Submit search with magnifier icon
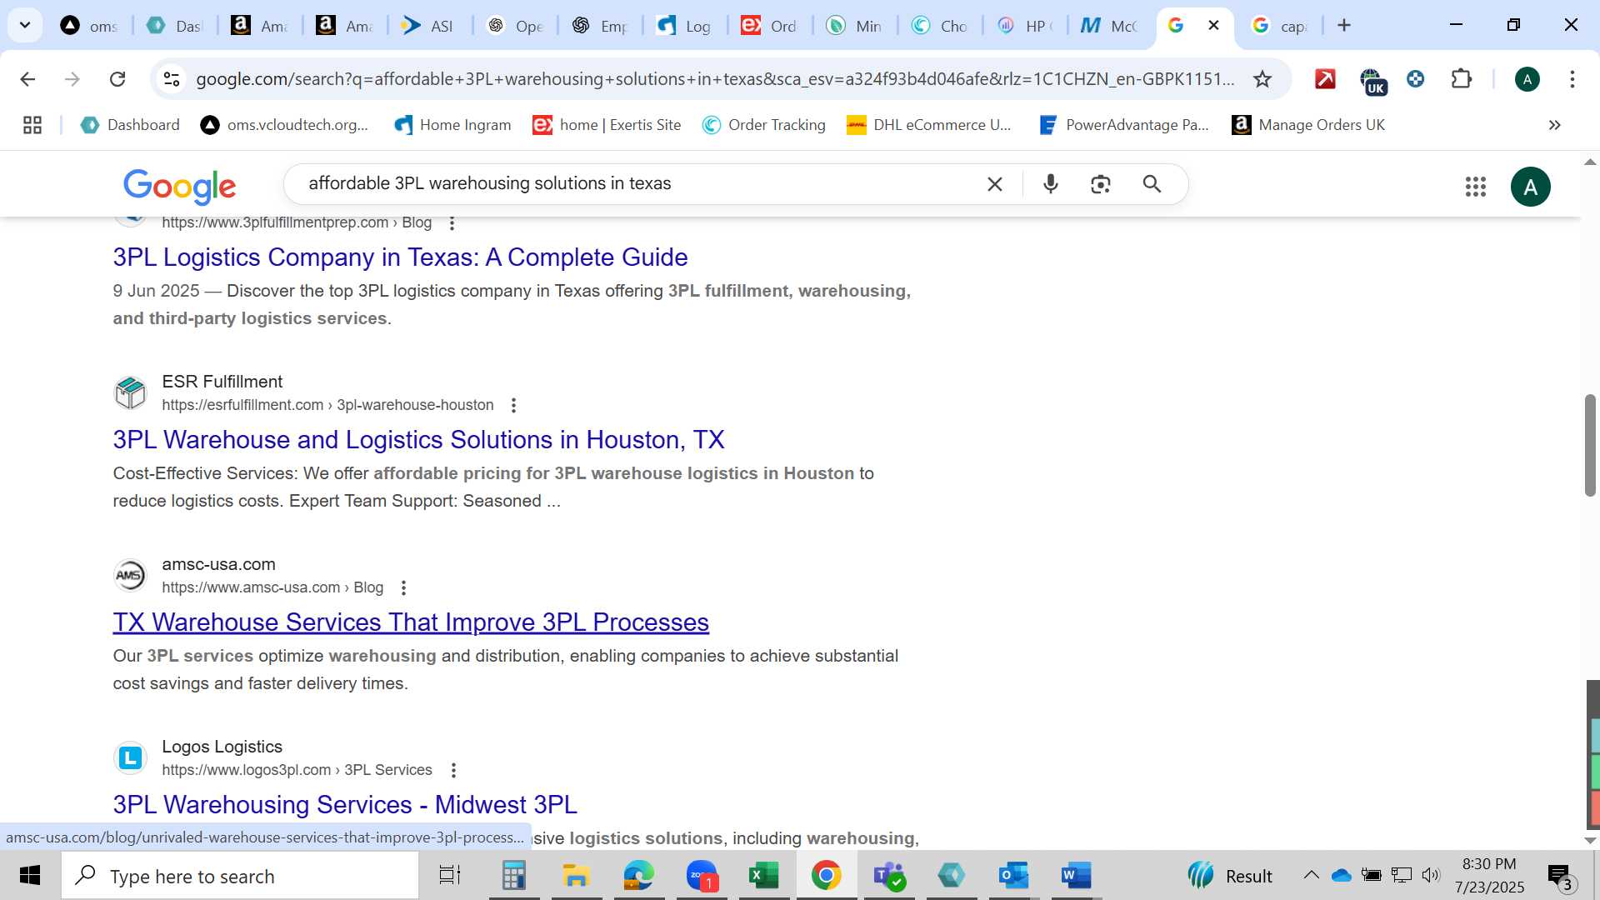Screen dimensions: 1600x900 click(x=1152, y=184)
